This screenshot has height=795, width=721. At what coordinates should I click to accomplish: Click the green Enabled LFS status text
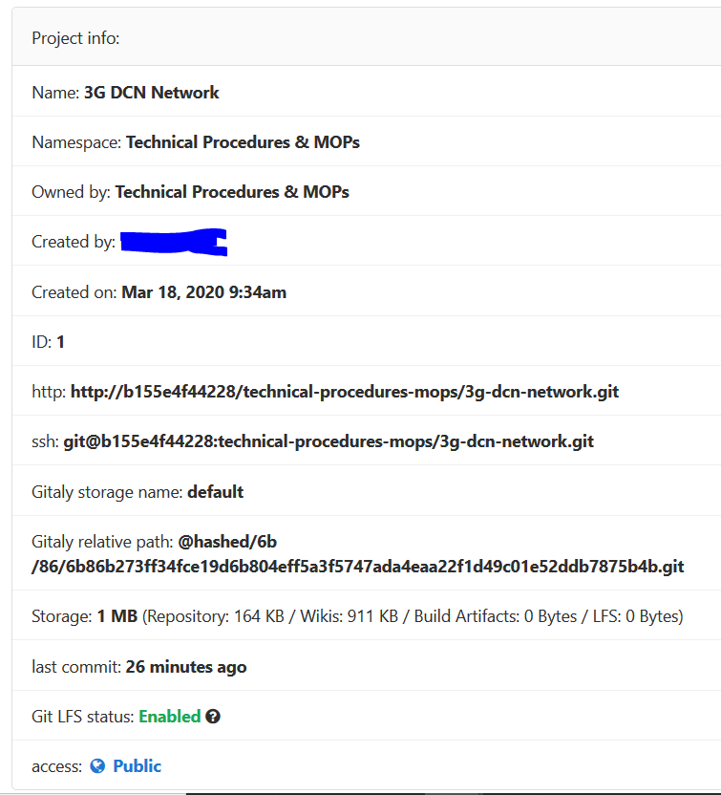coord(170,717)
